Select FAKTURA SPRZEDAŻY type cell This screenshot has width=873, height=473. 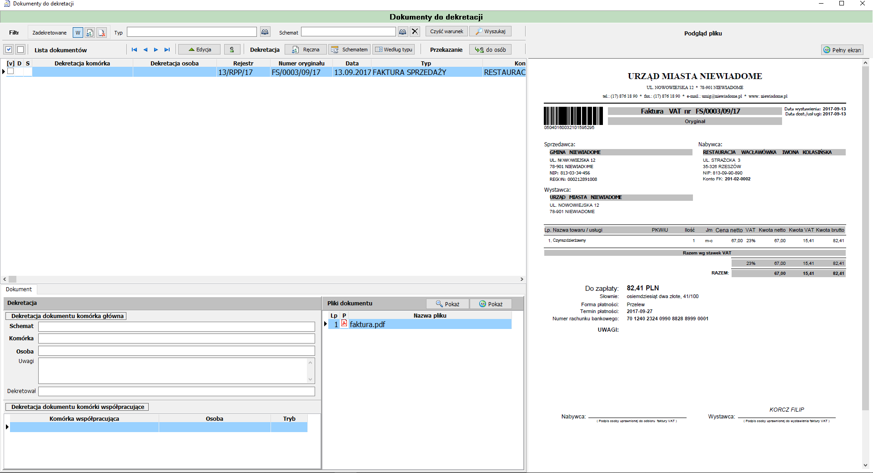pos(426,72)
